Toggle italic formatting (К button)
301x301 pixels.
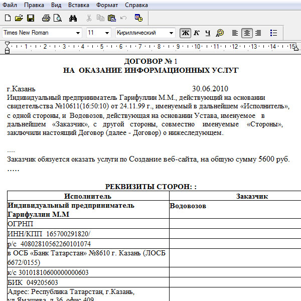click(196, 33)
